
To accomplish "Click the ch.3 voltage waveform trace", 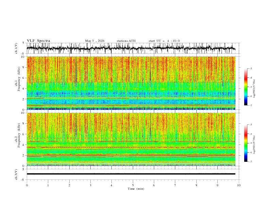I will [x=131, y=174].
